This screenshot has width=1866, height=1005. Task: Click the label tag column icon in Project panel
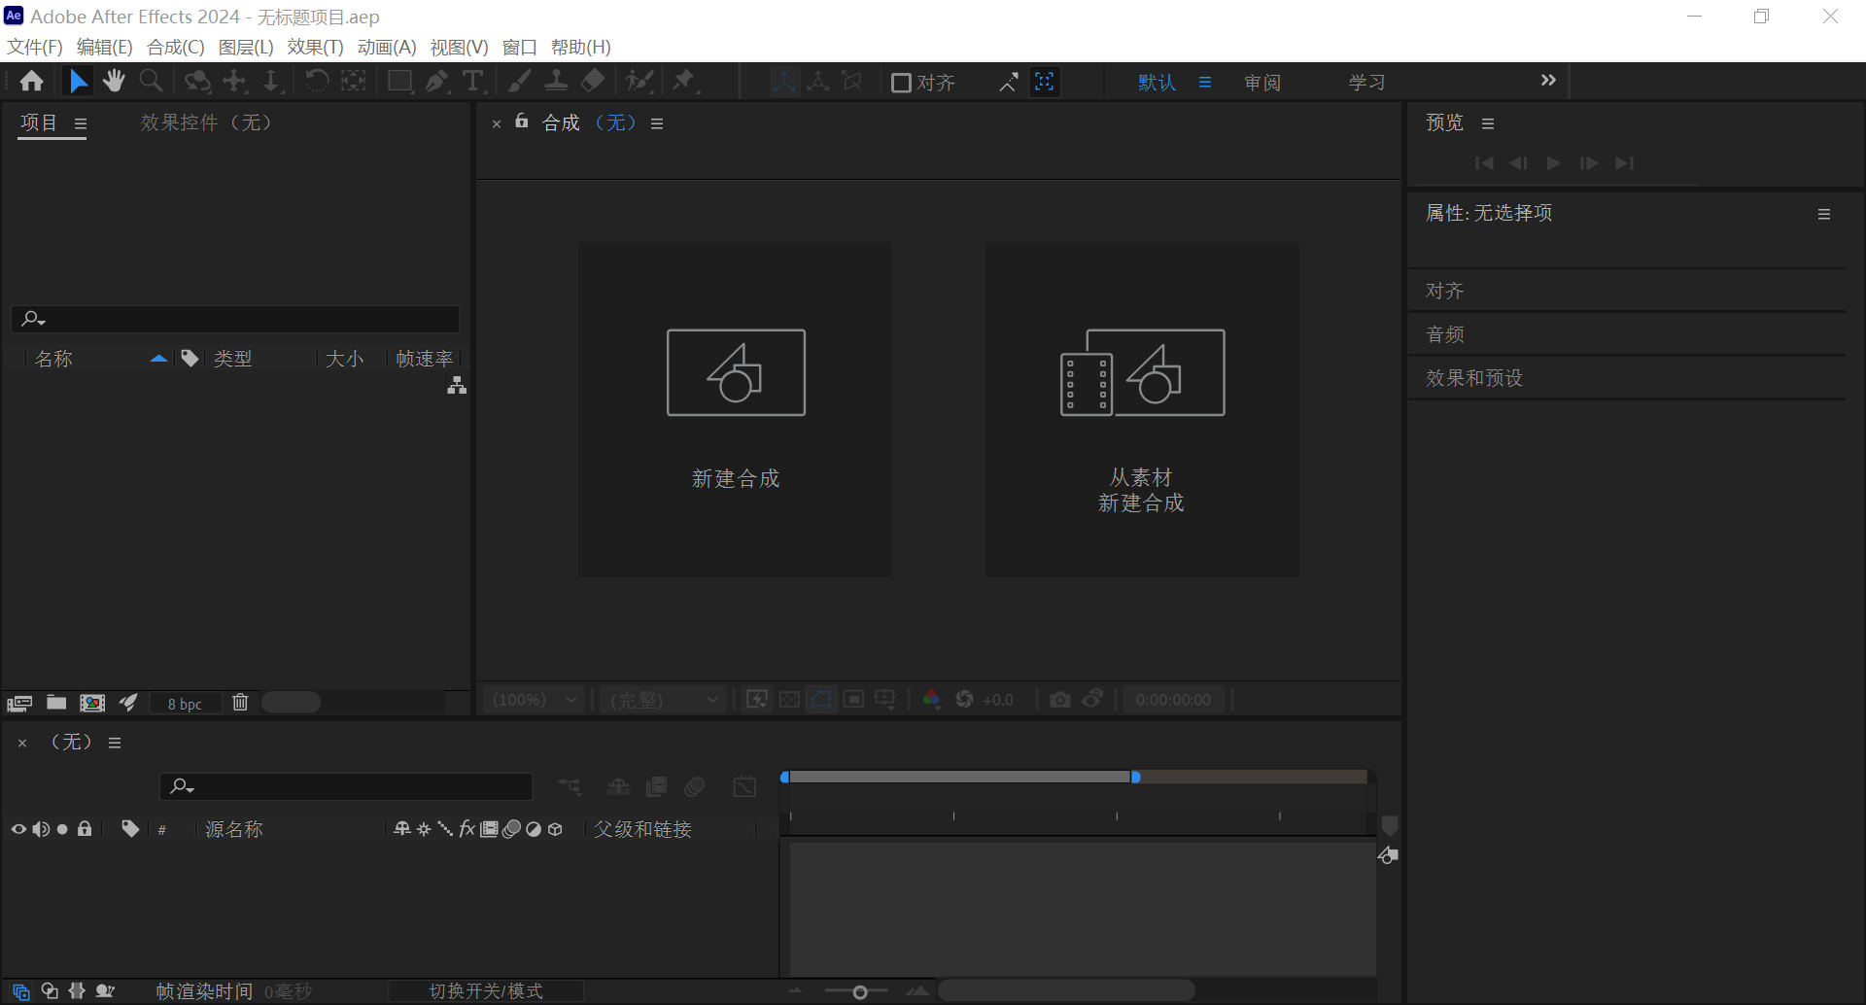(x=190, y=359)
